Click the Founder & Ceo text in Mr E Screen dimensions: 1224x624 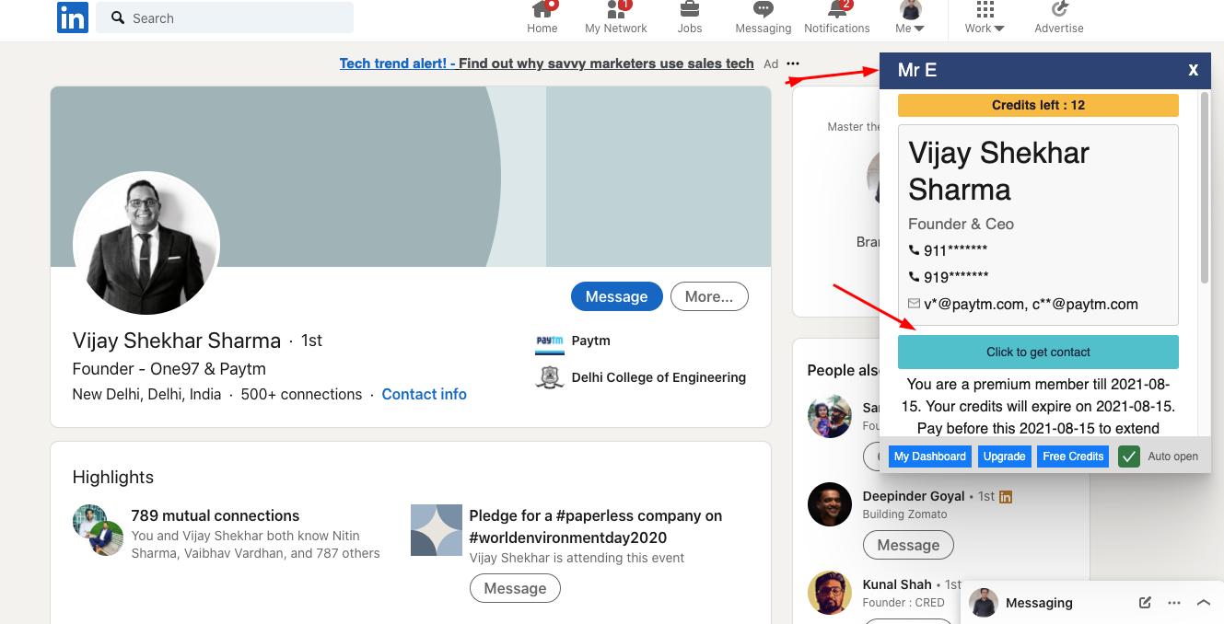coord(961,224)
